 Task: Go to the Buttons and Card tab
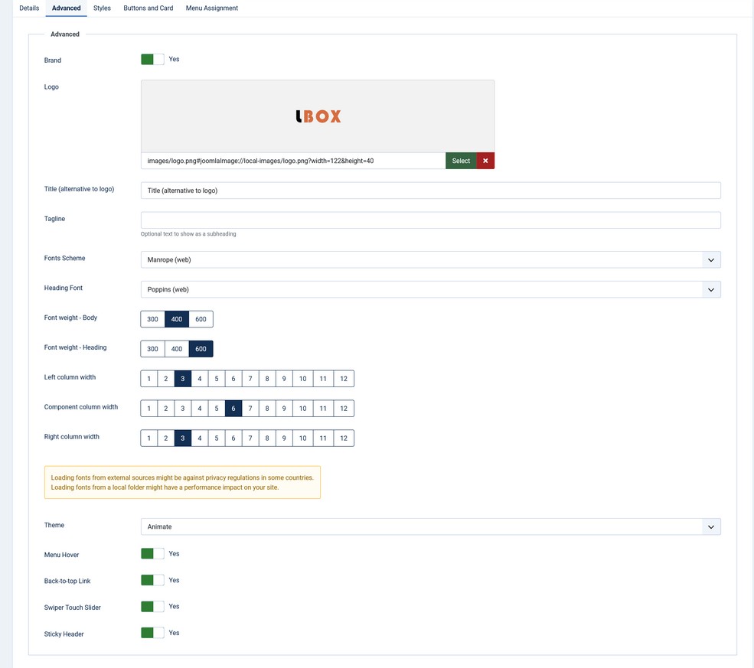148,8
